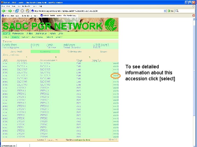
Task: Switch to the Taxon details tab
Action: (x=16, y=51)
